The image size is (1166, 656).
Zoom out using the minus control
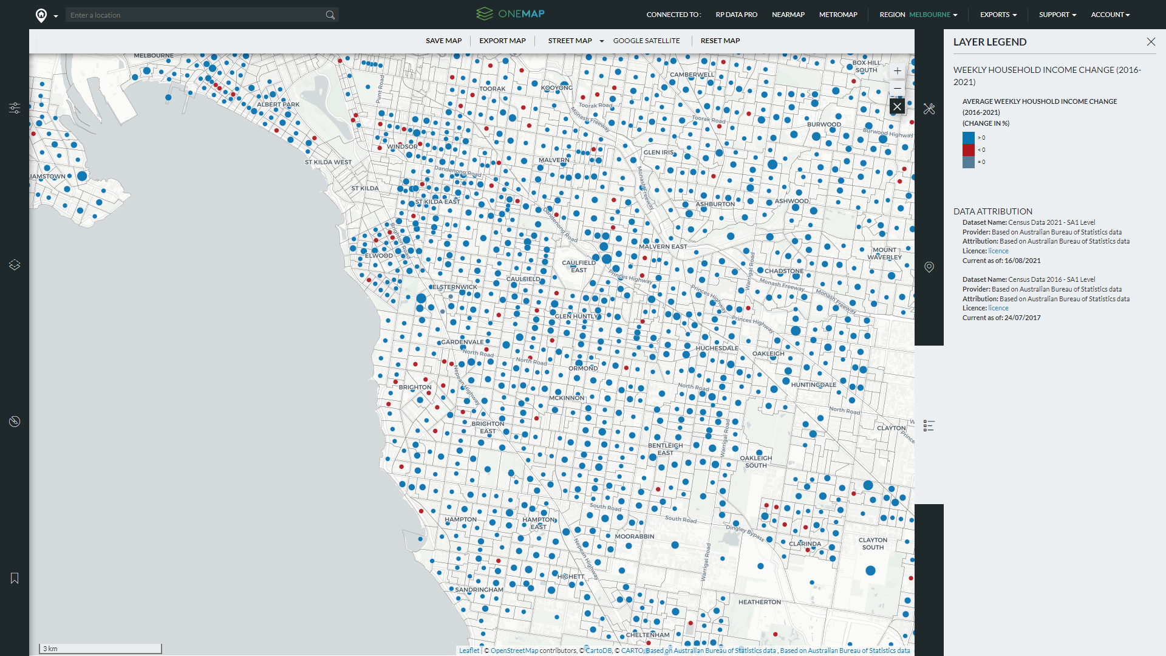click(898, 89)
